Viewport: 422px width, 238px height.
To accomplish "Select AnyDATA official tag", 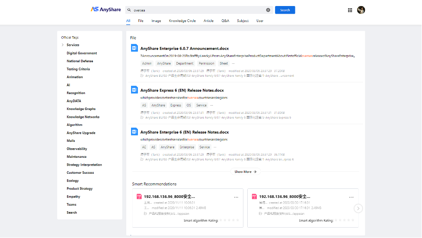I will pyautogui.click(x=74, y=101).
